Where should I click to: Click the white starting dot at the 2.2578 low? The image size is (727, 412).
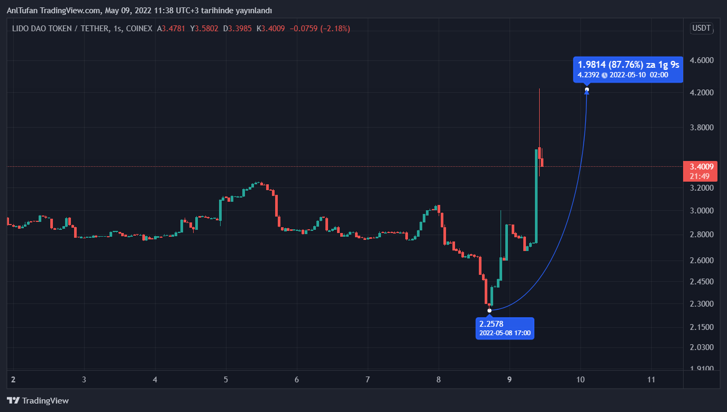pos(489,310)
